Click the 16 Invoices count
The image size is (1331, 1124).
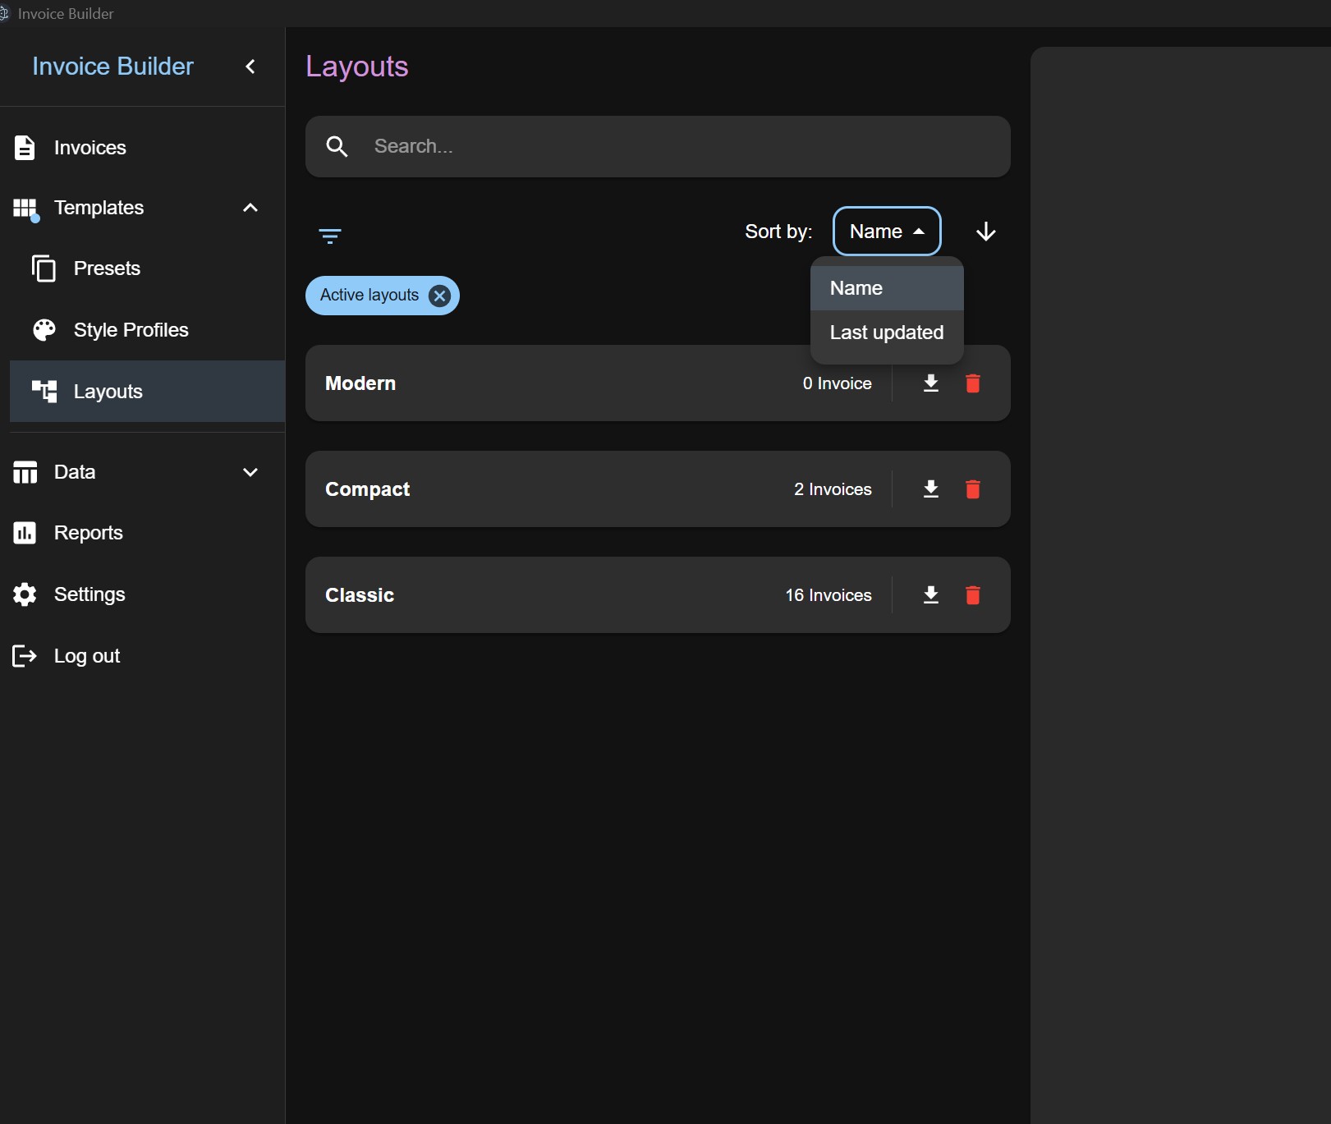tap(828, 595)
